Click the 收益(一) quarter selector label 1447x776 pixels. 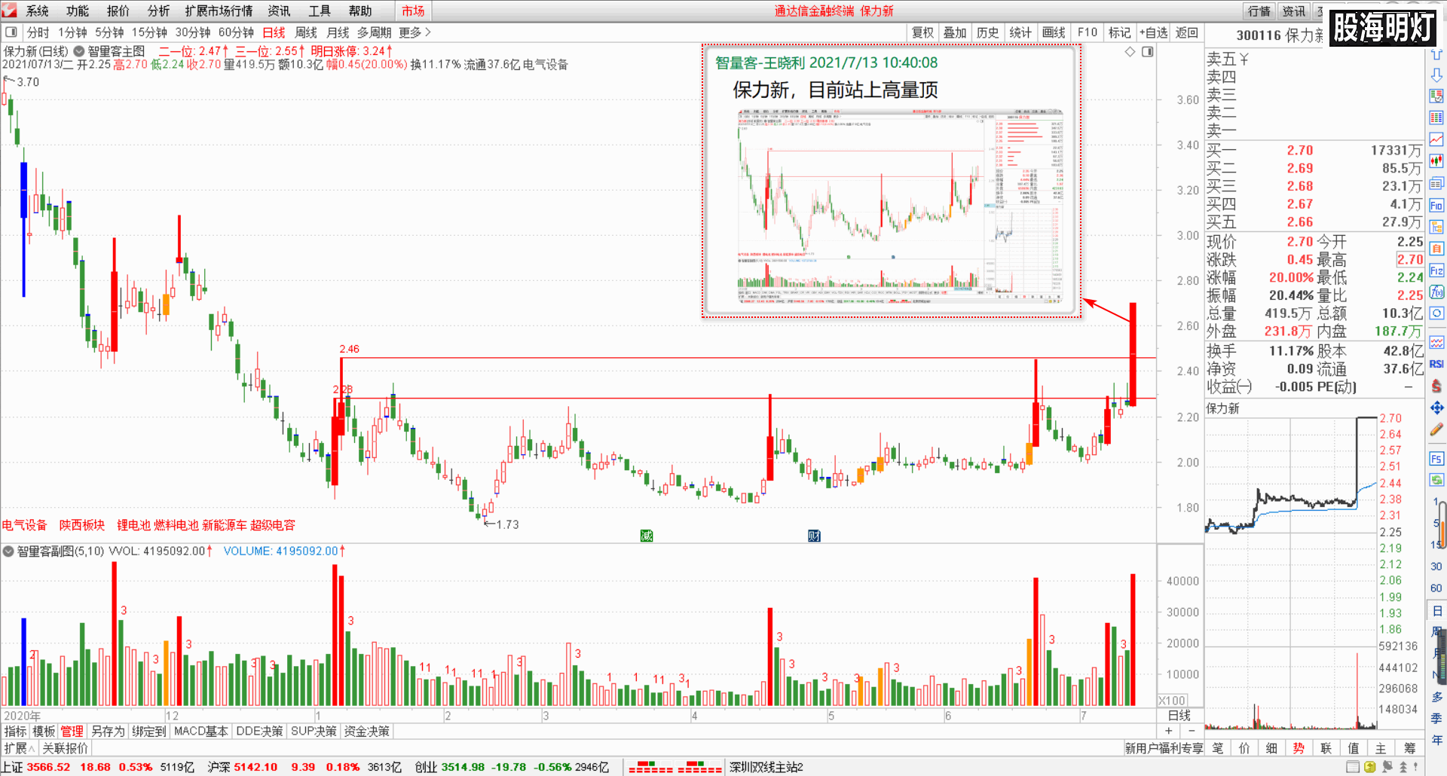(x=1229, y=386)
